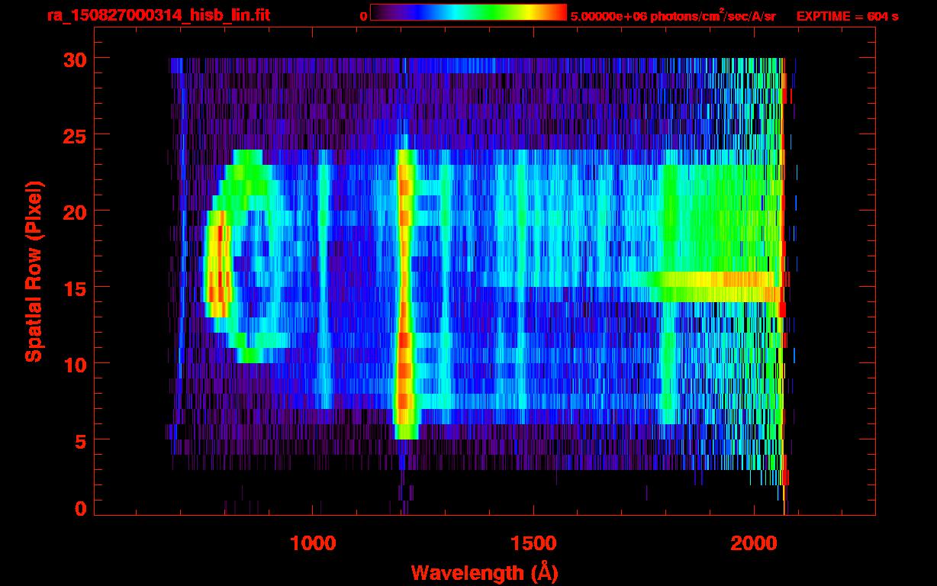Click the Wavelength (Å) axis title
The width and height of the screenshot is (937, 586).
click(x=484, y=572)
